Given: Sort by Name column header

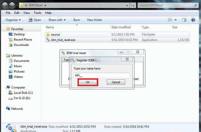Looking at the screenshot, I should (x=50, y=27).
